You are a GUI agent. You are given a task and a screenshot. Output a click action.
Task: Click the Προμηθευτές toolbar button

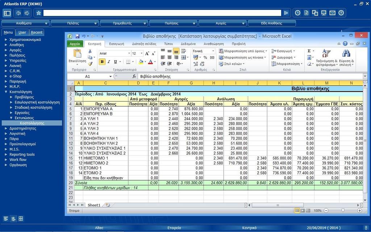point(124,23)
